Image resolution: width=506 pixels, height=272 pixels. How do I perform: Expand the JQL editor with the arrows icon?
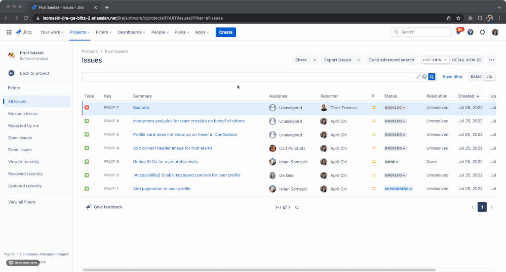418,77
